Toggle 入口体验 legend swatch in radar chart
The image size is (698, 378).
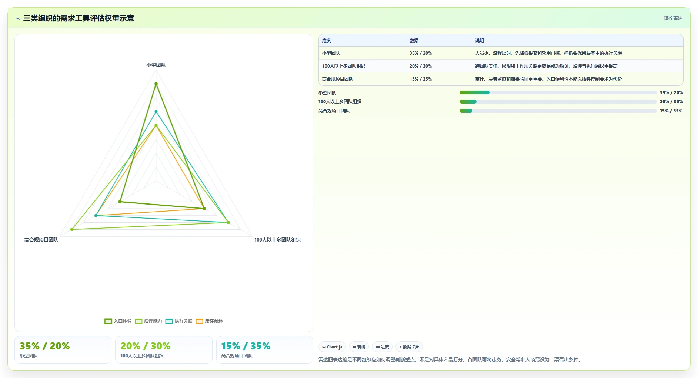(x=108, y=321)
